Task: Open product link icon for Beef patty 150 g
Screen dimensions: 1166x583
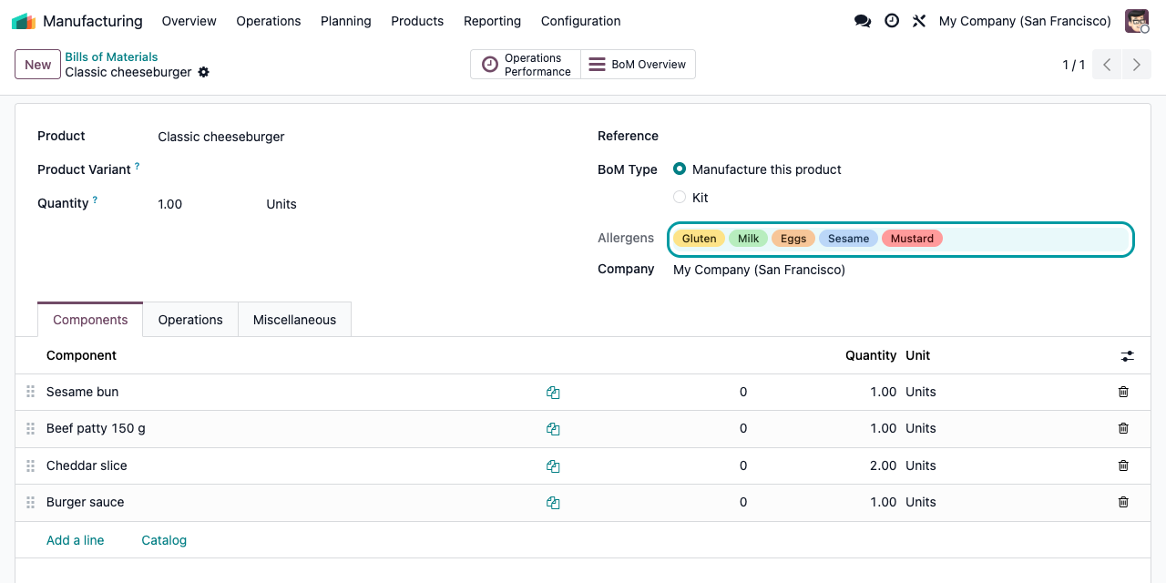Action: coord(553,429)
